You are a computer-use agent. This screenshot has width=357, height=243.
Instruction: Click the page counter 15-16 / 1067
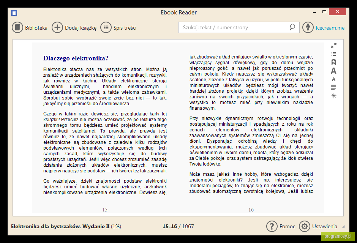point(178,226)
